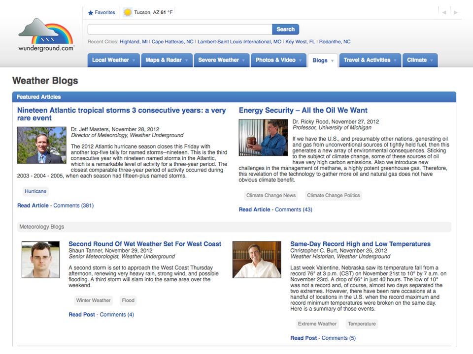Screen dimensions: 473x354
Task: Click the left arrow at top right
Action: click(444, 13)
